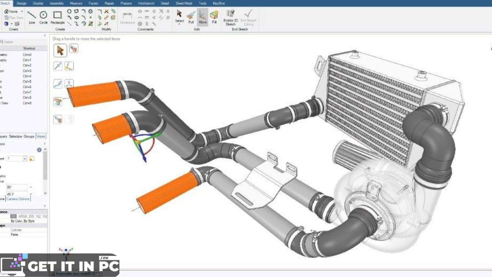Click the Anchor tool guide icon
The image size is (492, 277).
coord(69,66)
